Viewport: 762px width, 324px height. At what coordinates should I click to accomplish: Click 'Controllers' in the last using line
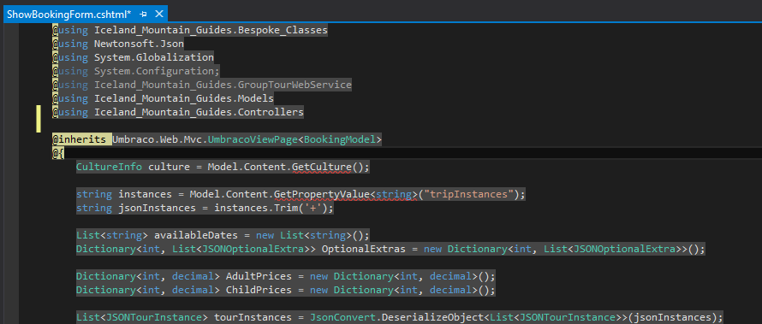pyautogui.click(x=271, y=113)
